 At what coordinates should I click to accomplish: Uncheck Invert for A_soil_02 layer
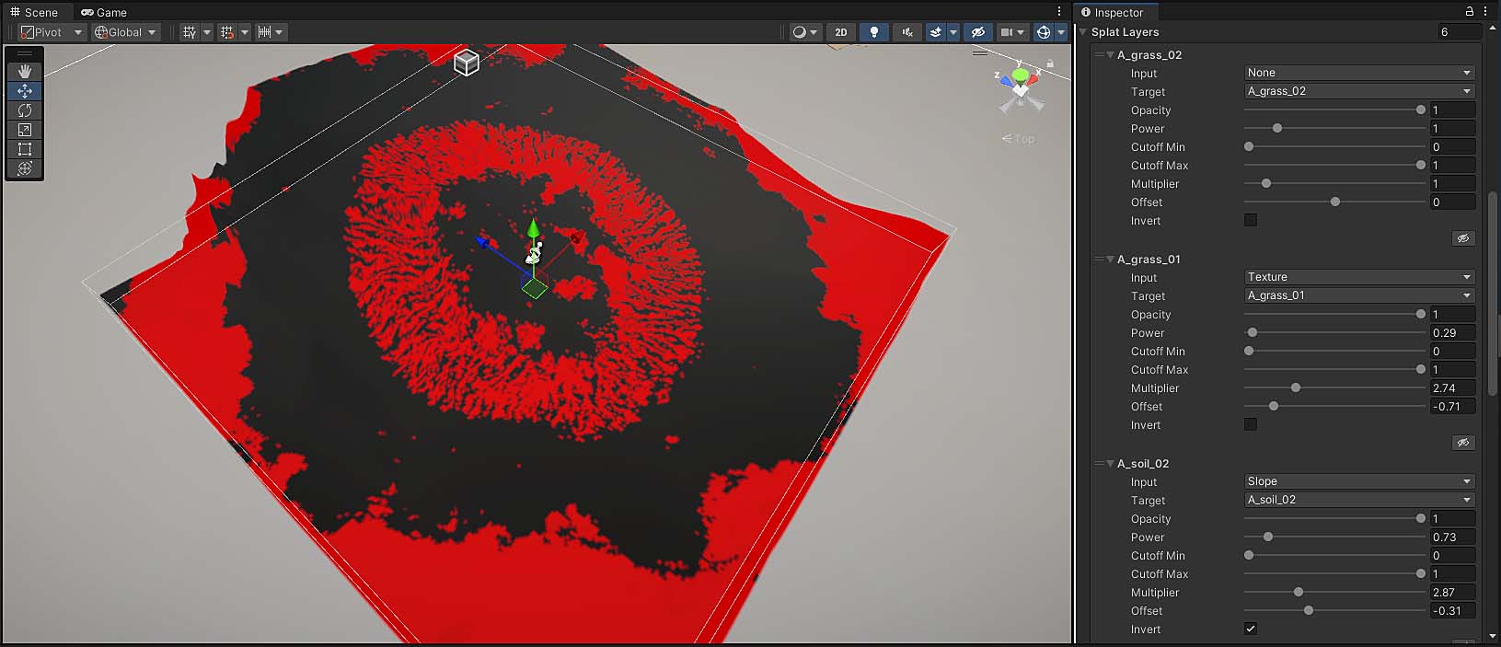coord(1250,629)
